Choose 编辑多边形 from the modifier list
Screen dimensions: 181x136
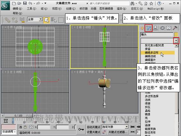coord(157,53)
